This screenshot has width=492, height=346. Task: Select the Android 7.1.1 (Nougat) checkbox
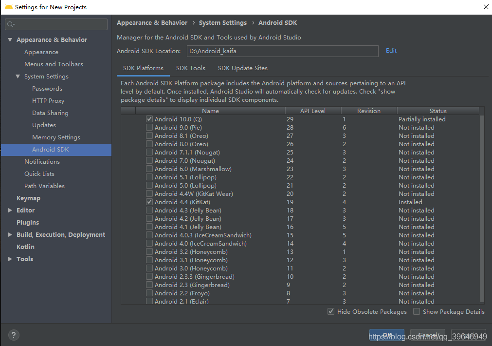[x=149, y=152]
